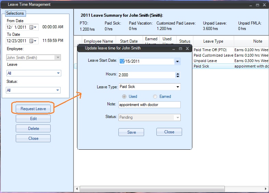Image resolution: width=269 pixels, height=193 pixels.
Task: Click the Employee Name column header
Action: click(98, 41)
